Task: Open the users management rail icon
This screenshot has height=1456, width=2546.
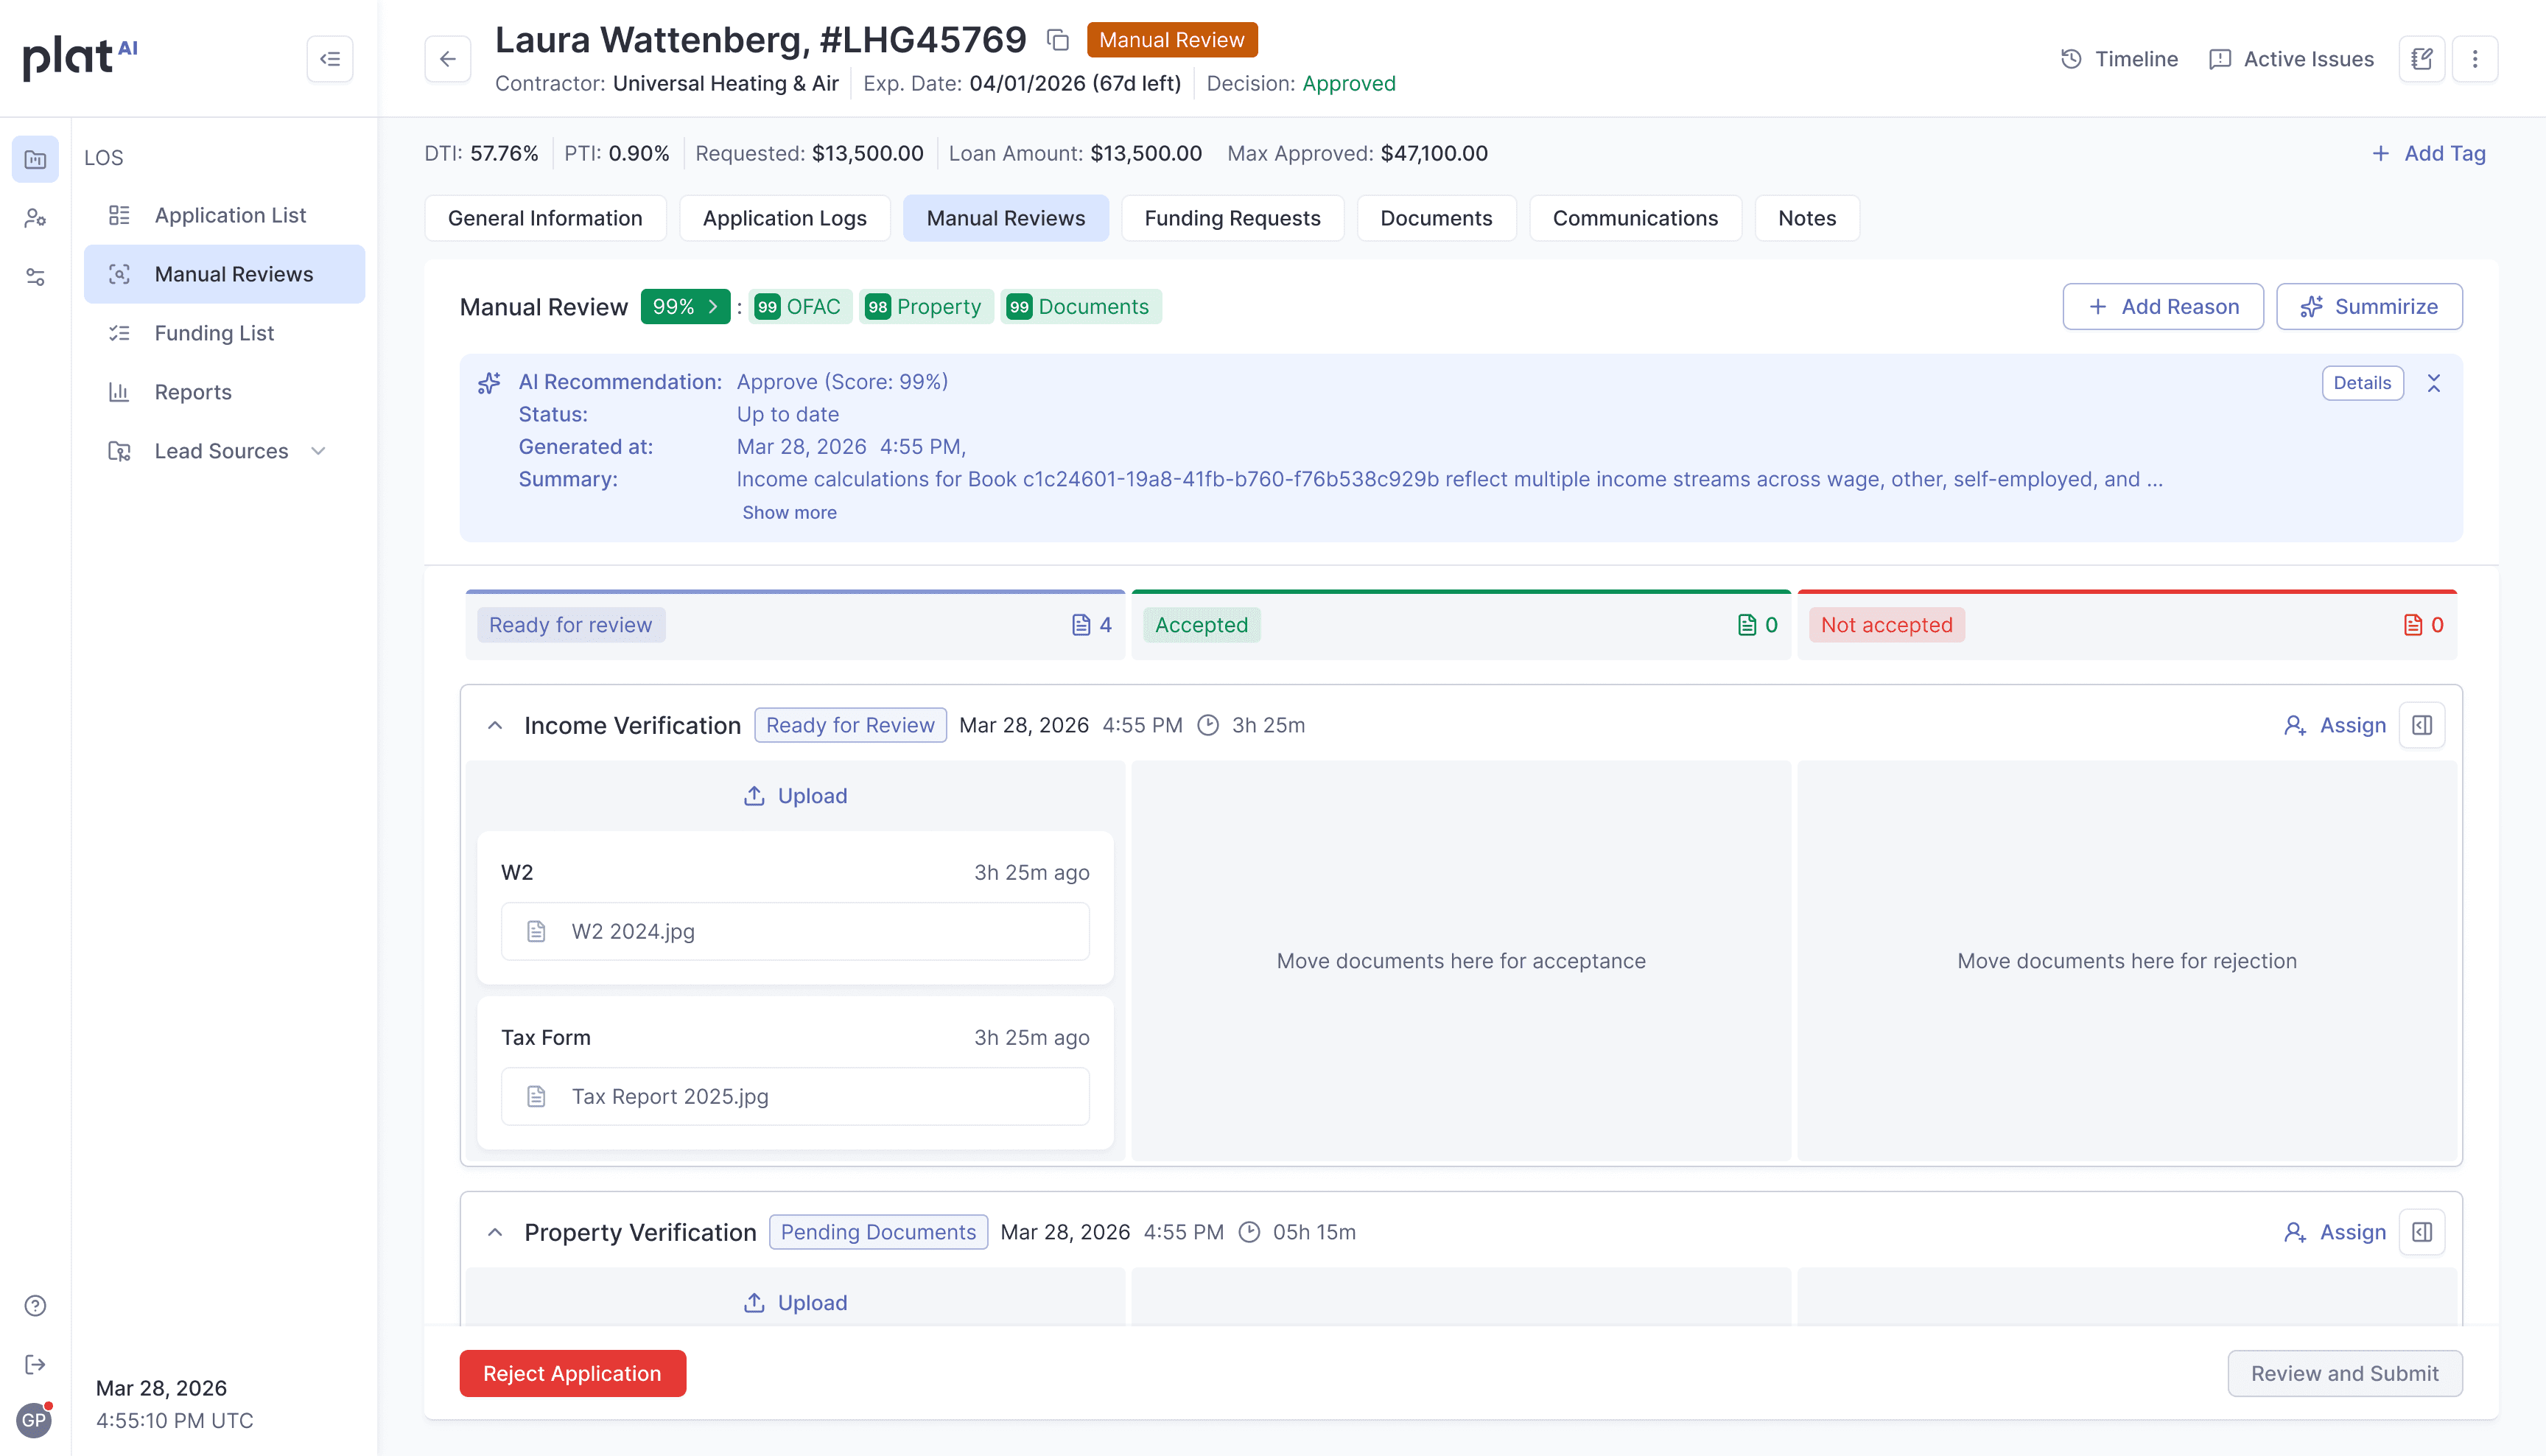Action: tap(35, 218)
